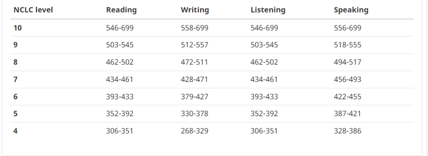Select NCLC level 9 row label
The image size is (428, 156).
click(15, 45)
